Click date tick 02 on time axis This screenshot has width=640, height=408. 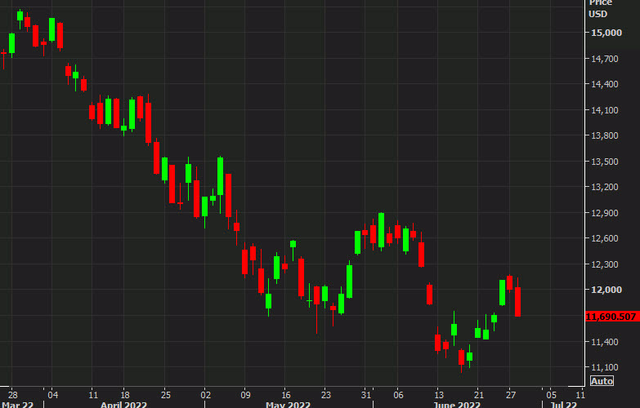(x=205, y=395)
